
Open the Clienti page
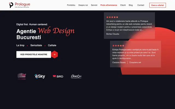coord(123,5)
